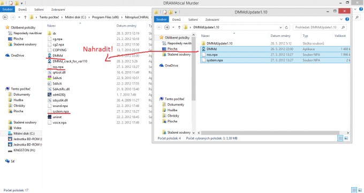The height and width of the screenshot is (193, 364).
Task: Select SdActiRc.dll in DRAMAtical Murder window
Action: point(61,89)
